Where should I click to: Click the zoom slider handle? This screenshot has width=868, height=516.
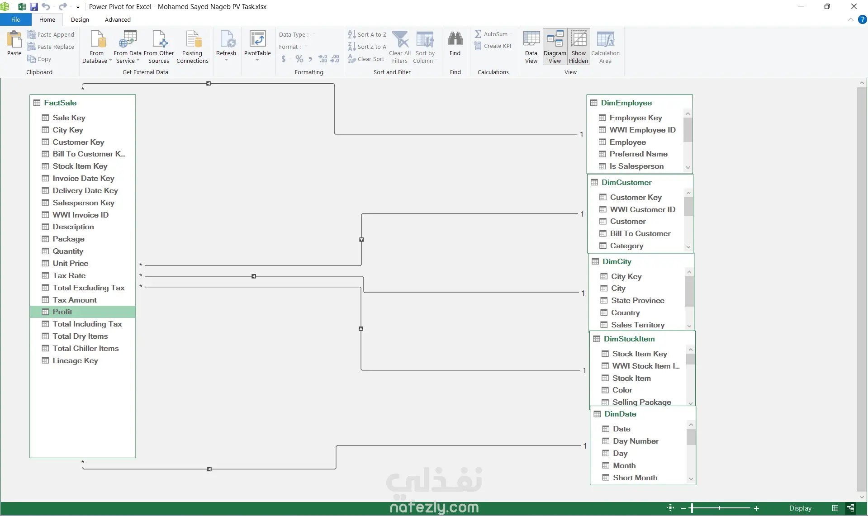(x=692, y=508)
